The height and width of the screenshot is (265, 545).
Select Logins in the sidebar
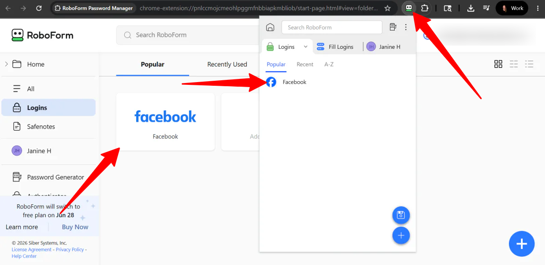(48, 108)
